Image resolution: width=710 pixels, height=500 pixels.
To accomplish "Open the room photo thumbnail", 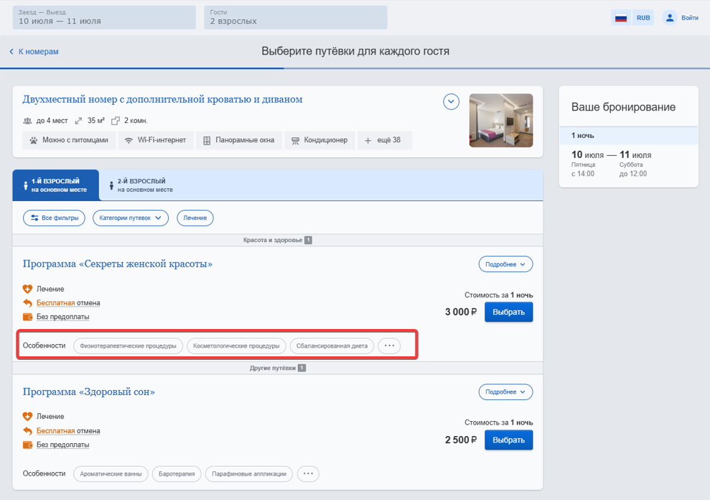I will (501, 120).
